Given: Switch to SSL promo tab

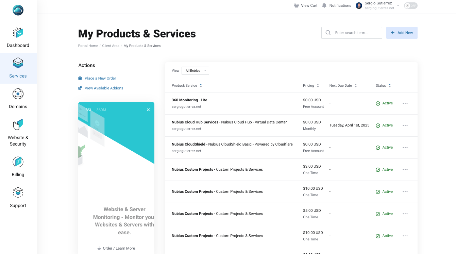Looking at the screenshot, I should 89,110.
